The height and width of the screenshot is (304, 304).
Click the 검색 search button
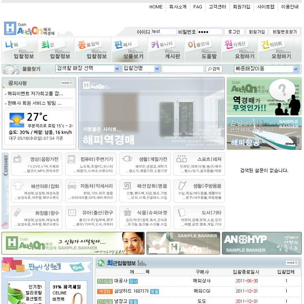[214, 69]
